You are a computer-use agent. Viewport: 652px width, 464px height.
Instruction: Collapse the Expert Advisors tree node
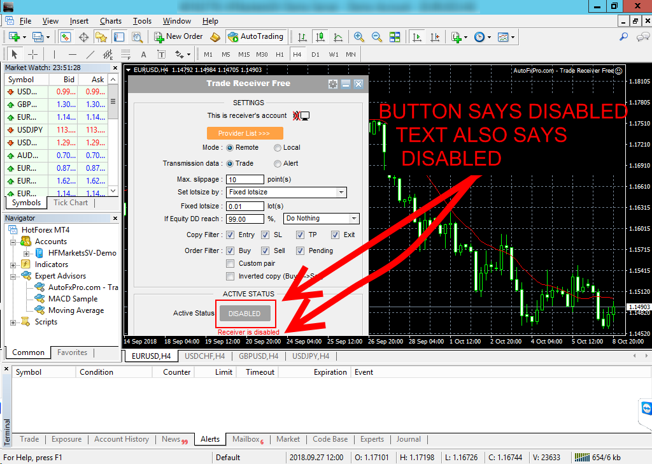point(13,277)
